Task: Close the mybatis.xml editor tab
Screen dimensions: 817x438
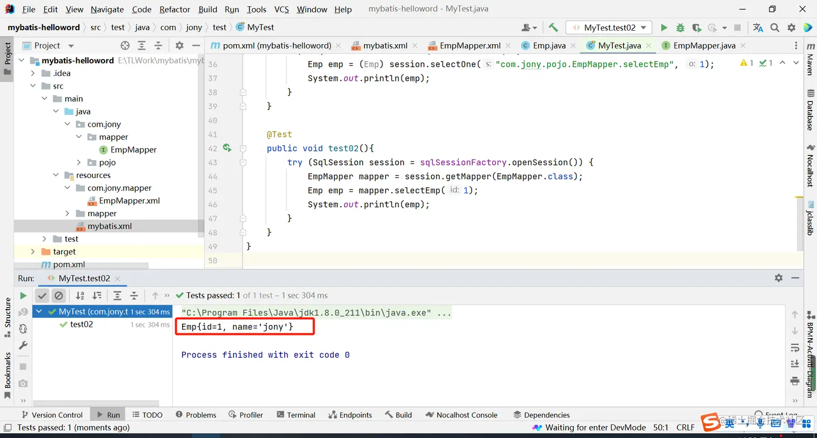Action: [416, 46]
